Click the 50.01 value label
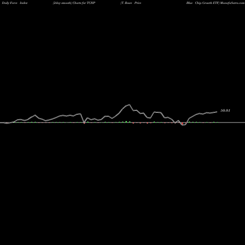Image resolution: width=245 pixels, height=245 pixels. (x=225, y=111)
